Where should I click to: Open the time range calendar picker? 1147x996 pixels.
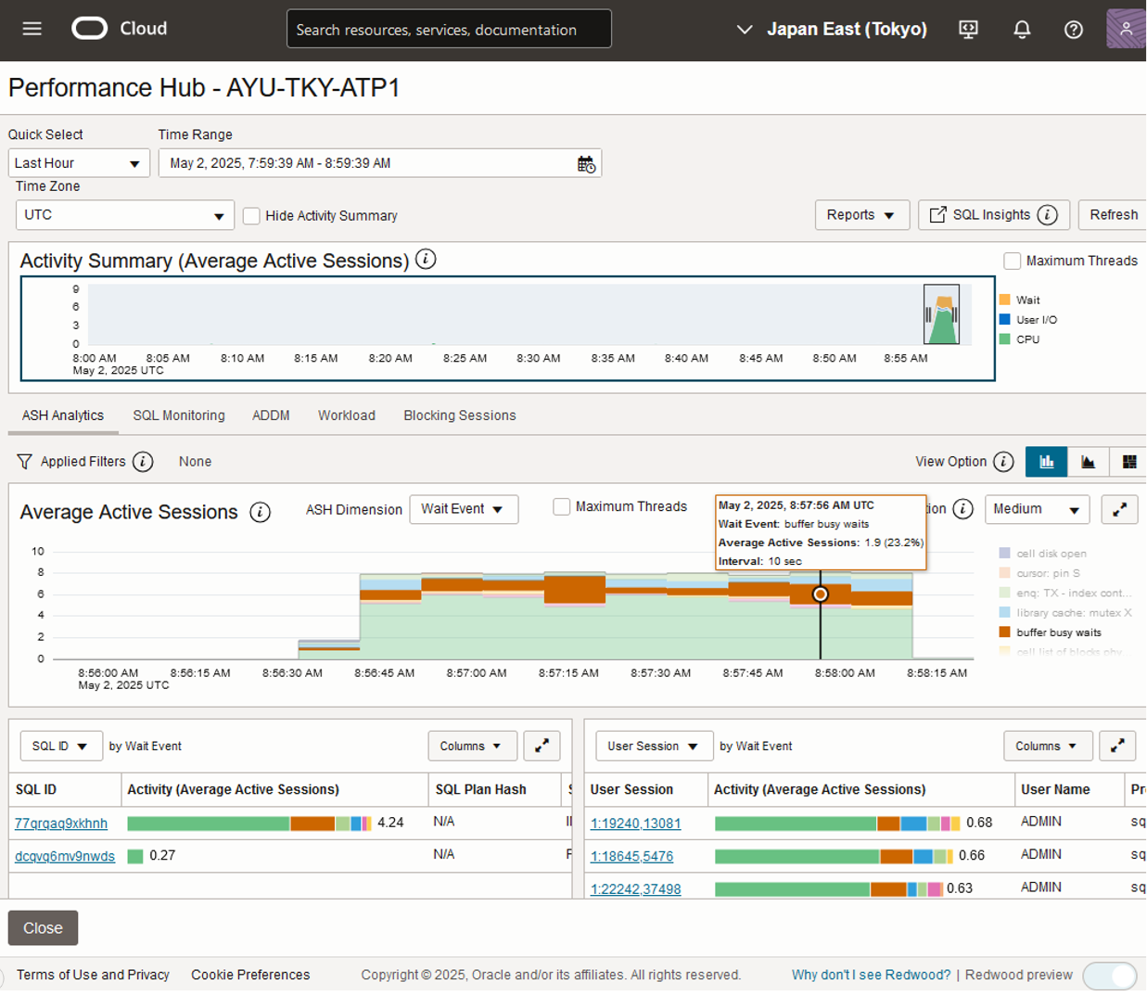click(585, 162)
